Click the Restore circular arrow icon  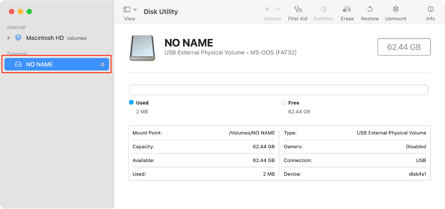(370, 9)
